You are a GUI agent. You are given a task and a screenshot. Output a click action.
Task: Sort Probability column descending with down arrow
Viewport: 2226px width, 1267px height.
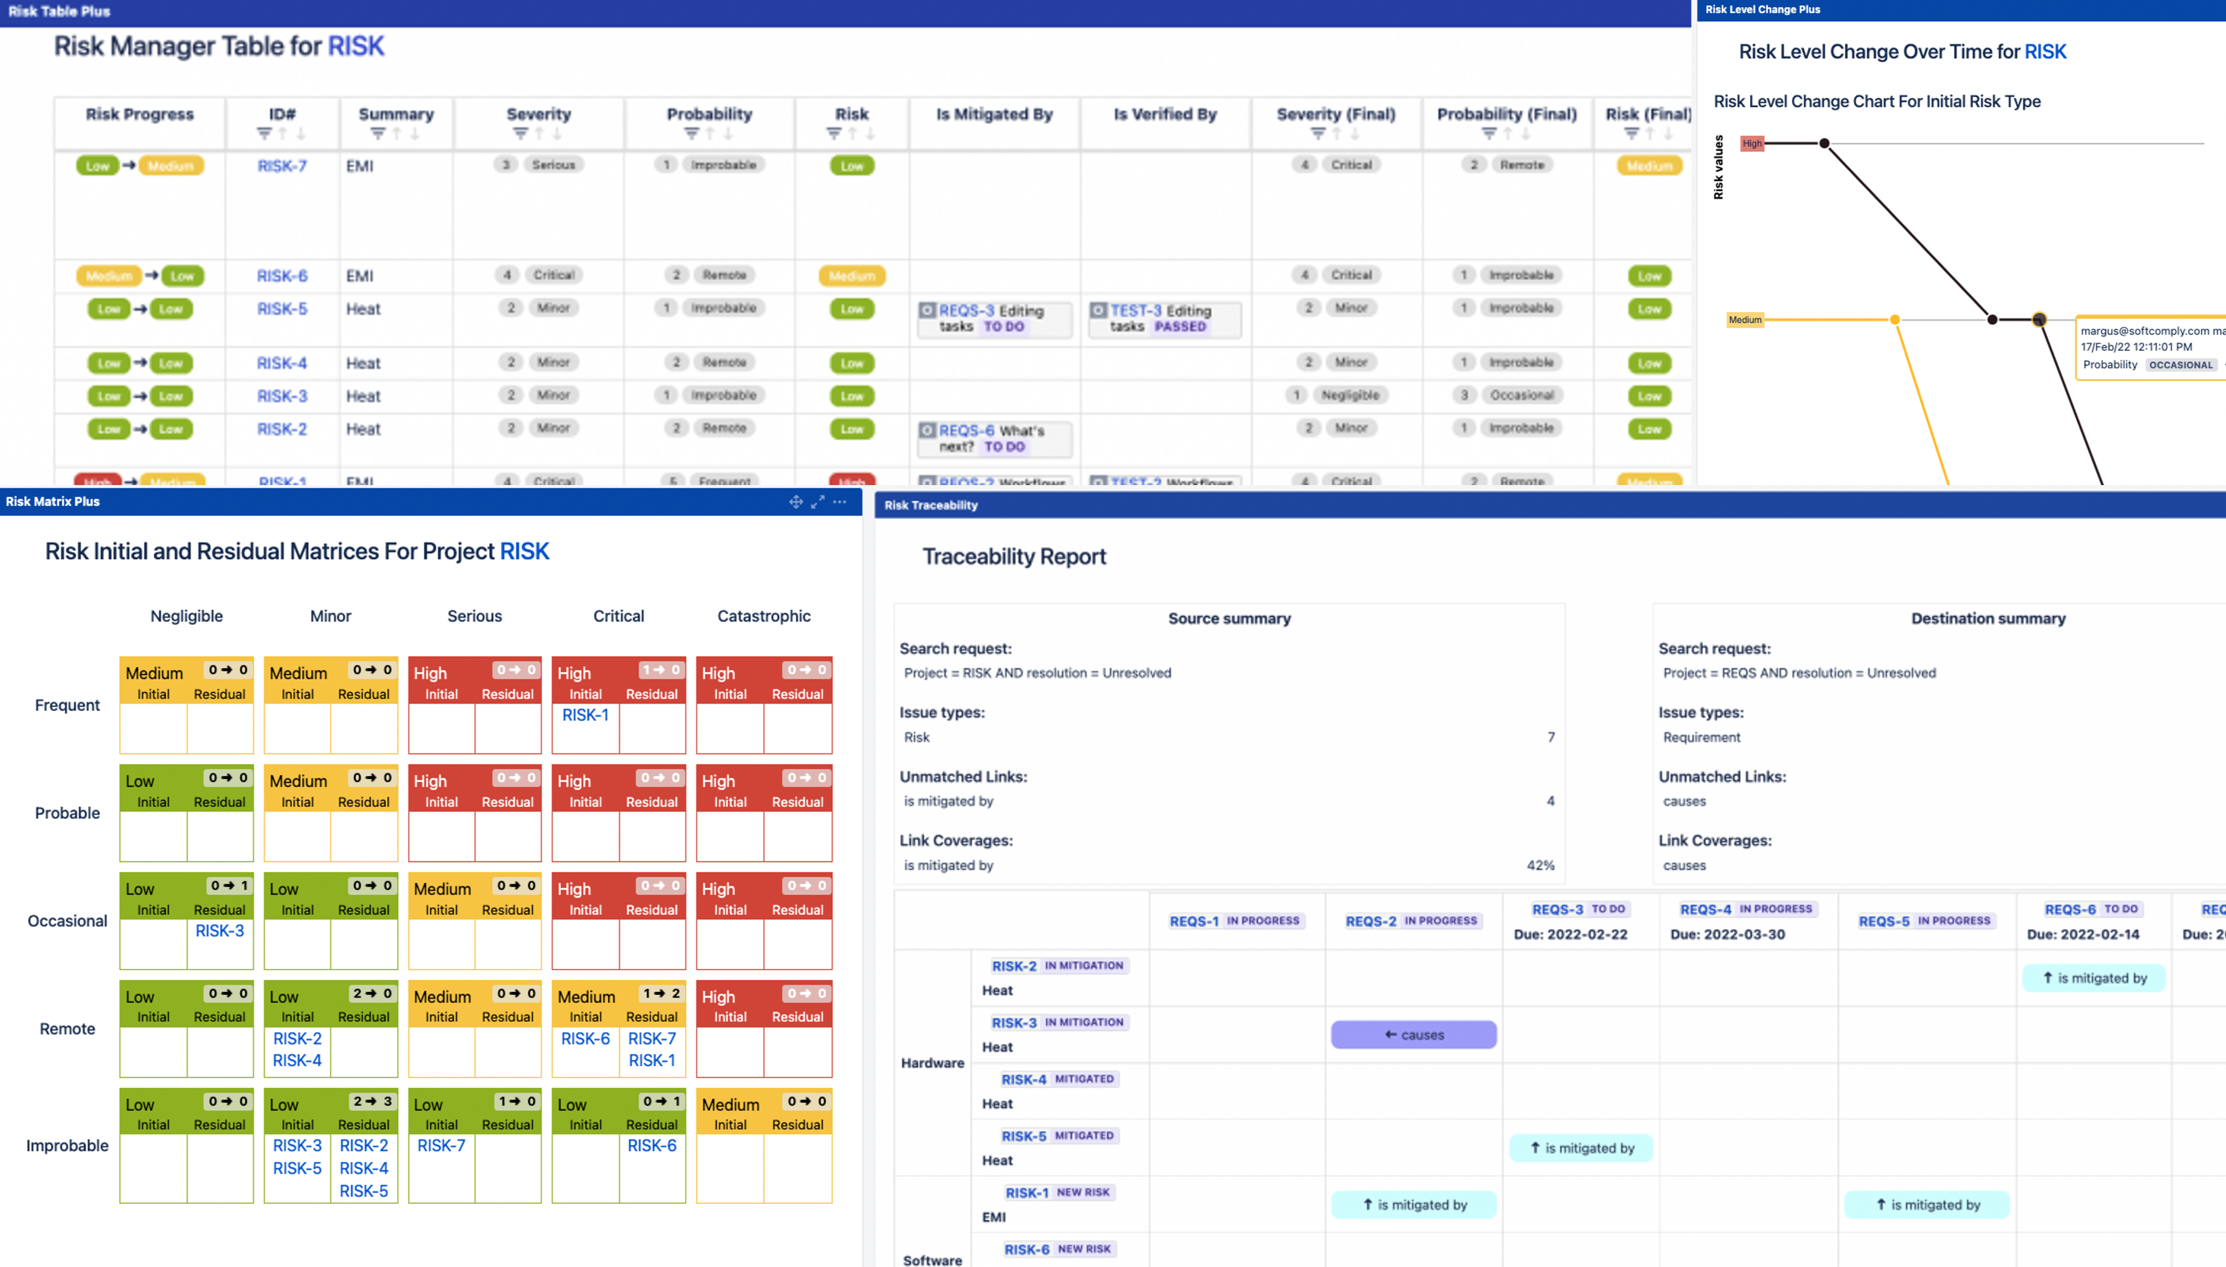(728, 134)
